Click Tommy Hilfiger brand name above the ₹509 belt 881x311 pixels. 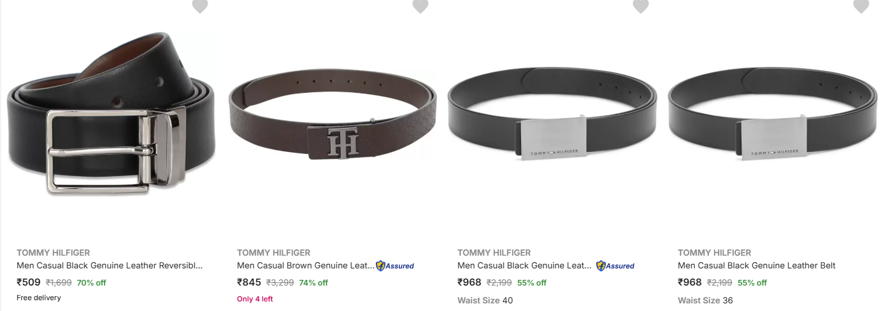(54, 252)
